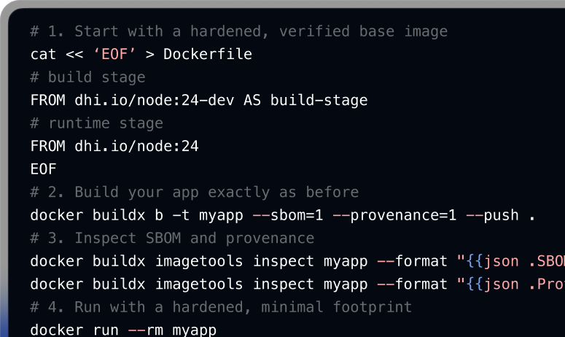Click the '--push' flag
The width and height of the screenshot is (565, 337).
[492, 215]
